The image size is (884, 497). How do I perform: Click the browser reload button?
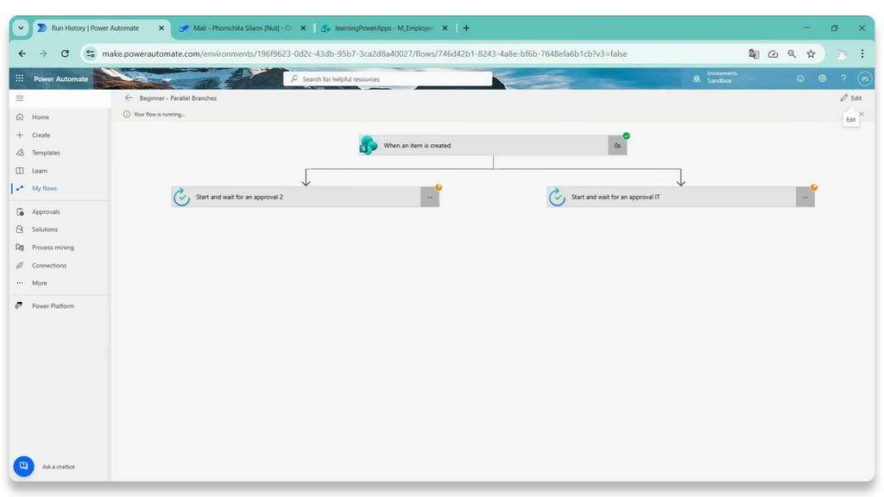(x=65, y=53)
